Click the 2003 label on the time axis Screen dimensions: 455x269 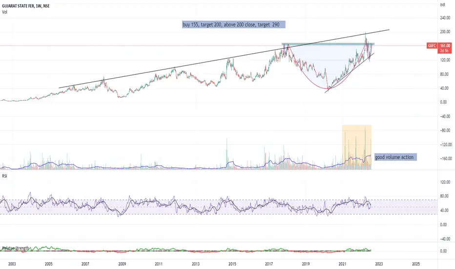pos(12,264)
